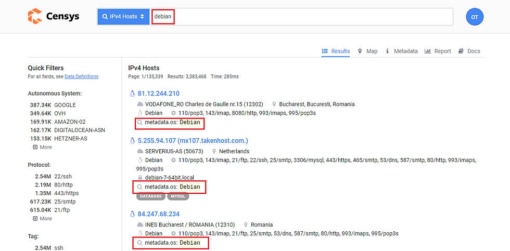Click the Results: 3,383,468 count

coord(187,76)
